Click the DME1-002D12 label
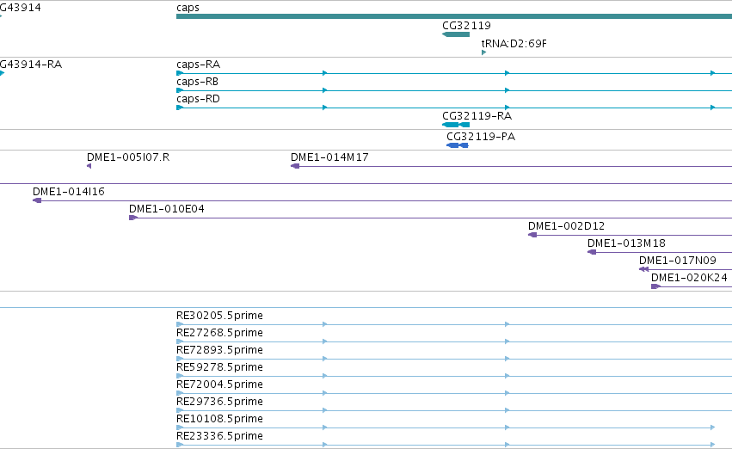This screenshot has height=449, width=732. click(566, 226)
